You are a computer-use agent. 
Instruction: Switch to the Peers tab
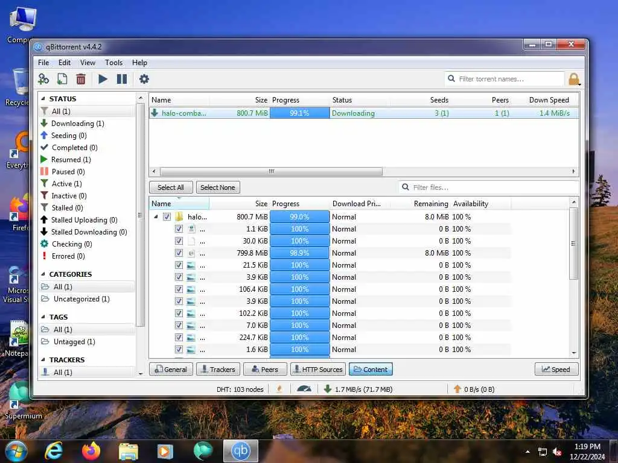[266, 370]
